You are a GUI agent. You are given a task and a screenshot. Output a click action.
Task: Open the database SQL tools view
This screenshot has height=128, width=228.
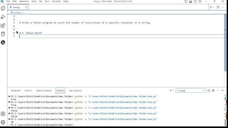[3, 34]
